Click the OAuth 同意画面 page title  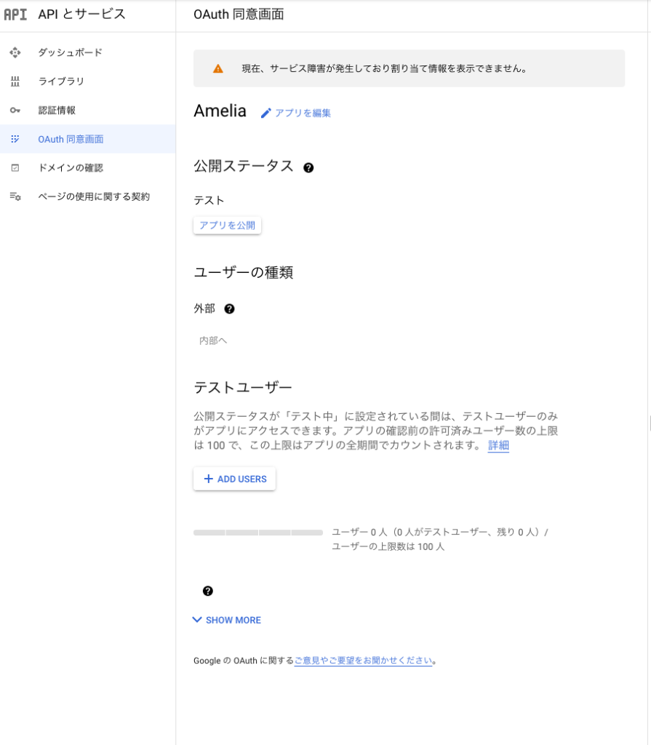[239, 15]
